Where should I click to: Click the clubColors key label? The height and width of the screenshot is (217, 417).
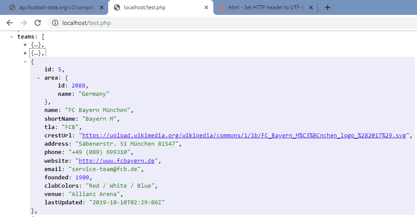(62, 185)
